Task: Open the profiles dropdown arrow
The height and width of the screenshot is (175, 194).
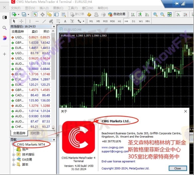Action: 28,15
